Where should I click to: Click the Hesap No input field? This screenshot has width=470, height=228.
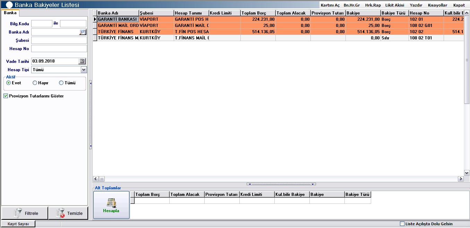pyautogui.click(x=59, y=49)
